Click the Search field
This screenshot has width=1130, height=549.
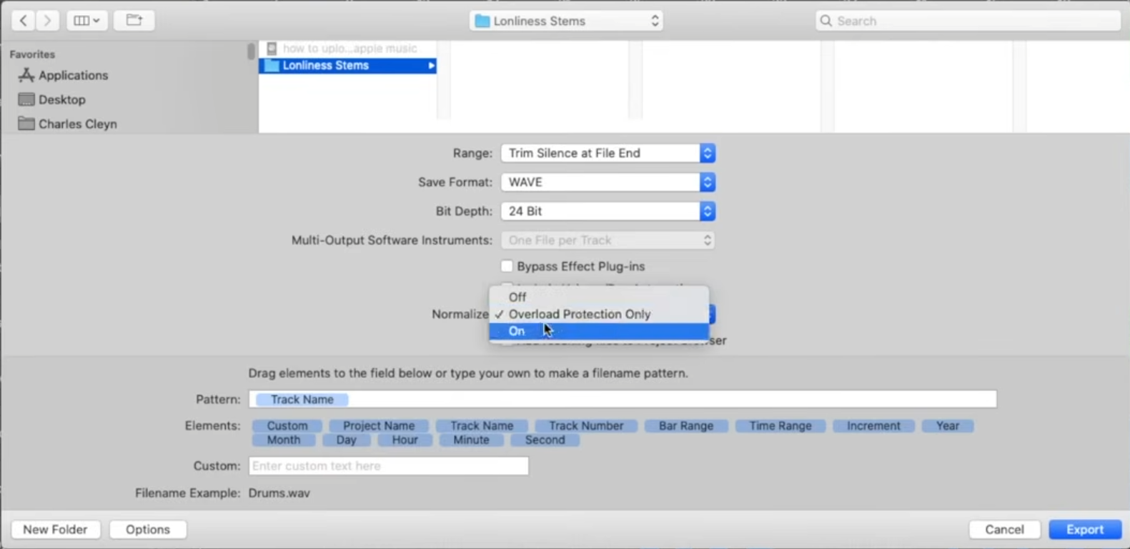point(968,21)
